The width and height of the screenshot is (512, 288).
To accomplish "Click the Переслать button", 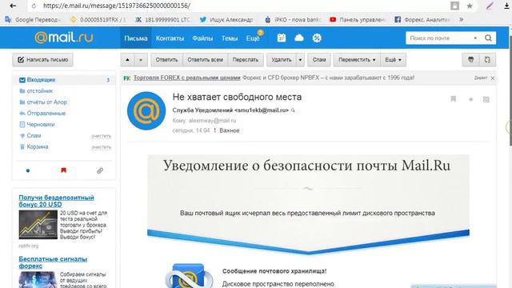I will tap(246, 60).
